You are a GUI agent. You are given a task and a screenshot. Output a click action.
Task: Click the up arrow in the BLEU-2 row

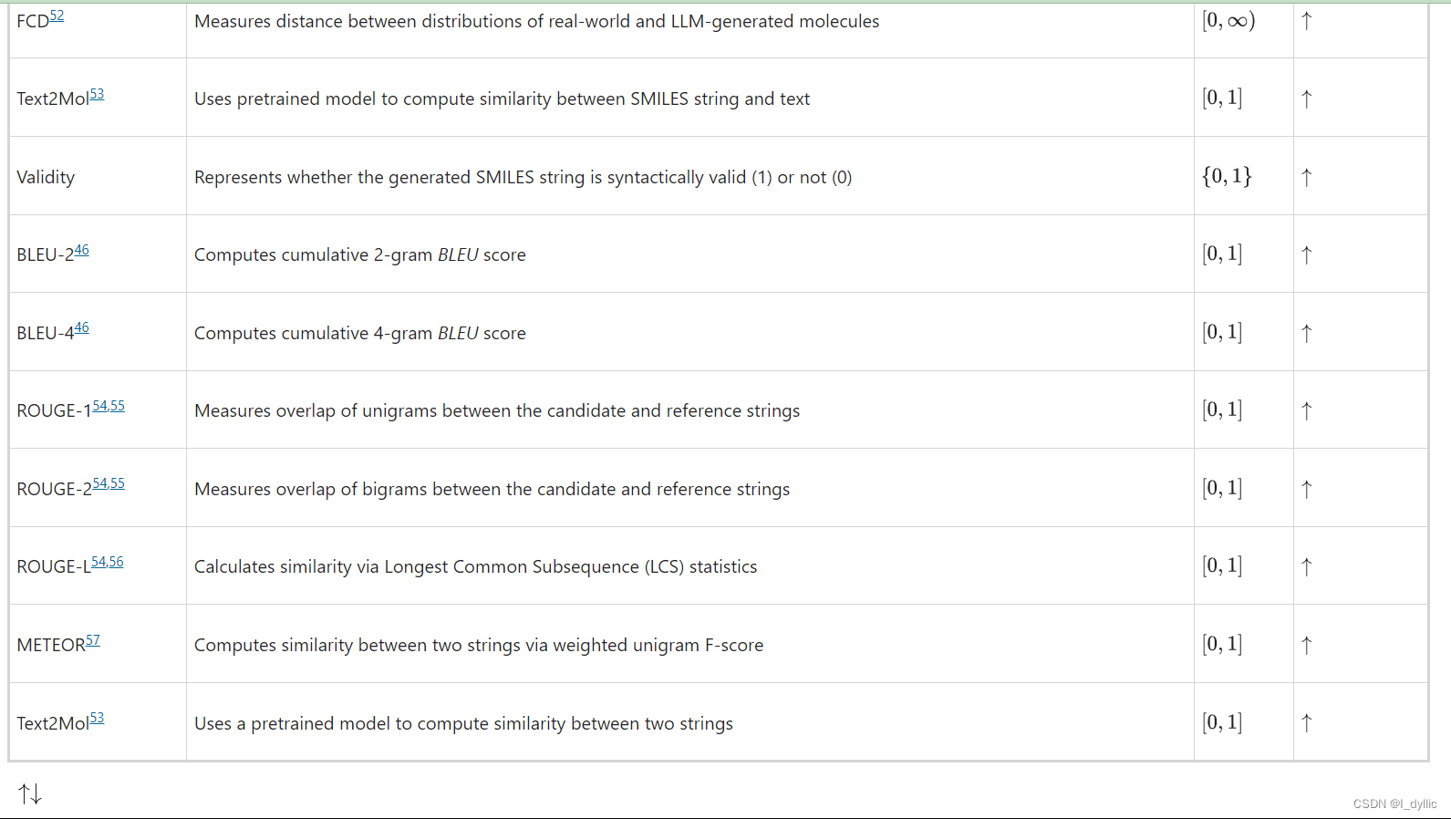coord(1307,255)
